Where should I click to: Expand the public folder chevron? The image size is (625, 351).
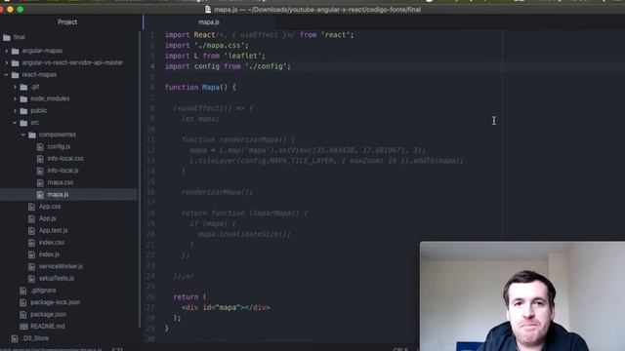(x=16, y=110)
